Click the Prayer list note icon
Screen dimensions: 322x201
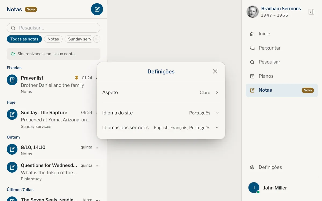click(x=12, y=80)
